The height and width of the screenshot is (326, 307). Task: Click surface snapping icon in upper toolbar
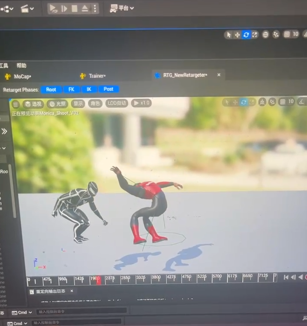click(x=276, y=35)
